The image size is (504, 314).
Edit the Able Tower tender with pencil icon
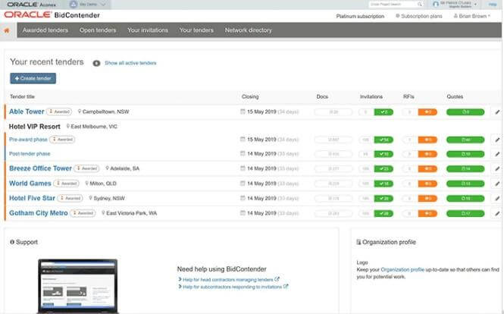497,112
